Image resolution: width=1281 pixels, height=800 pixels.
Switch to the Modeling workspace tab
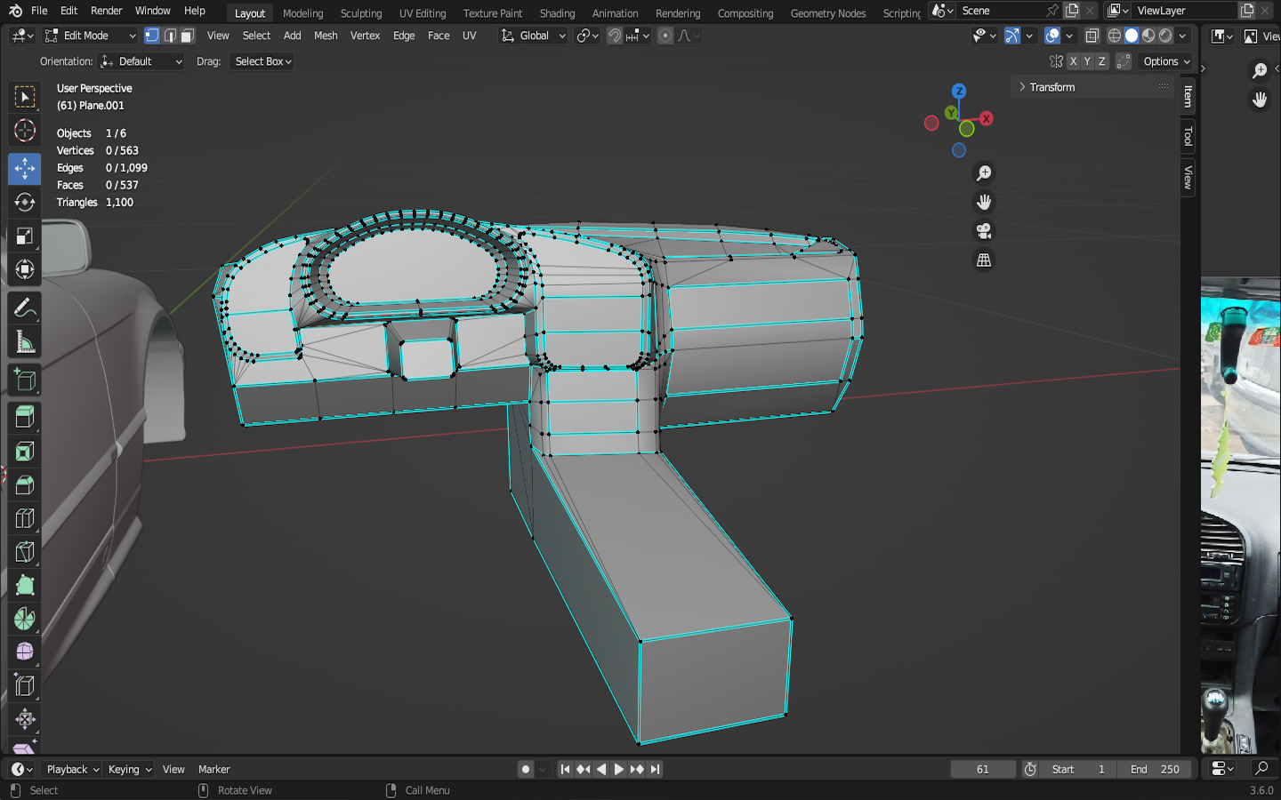302,13
